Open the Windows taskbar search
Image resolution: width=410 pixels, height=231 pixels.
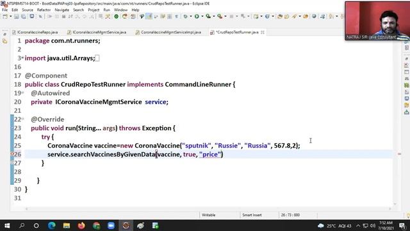(x=22, y=225)
